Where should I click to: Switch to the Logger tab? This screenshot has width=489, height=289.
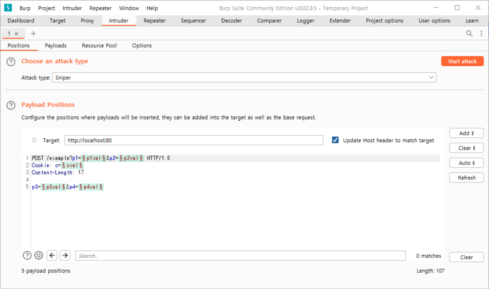click(305, 21)
